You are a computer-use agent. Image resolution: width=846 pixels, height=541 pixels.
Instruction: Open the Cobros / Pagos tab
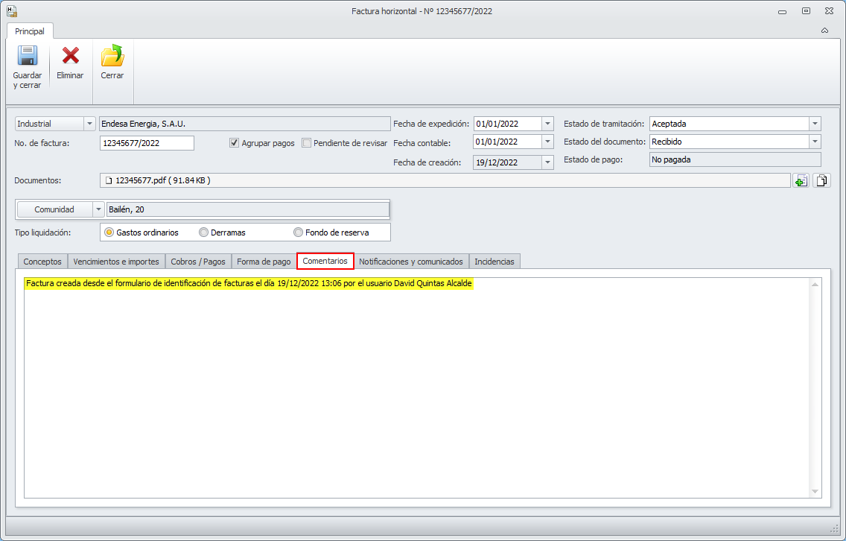pyautogui.click(x=198, y=262)
